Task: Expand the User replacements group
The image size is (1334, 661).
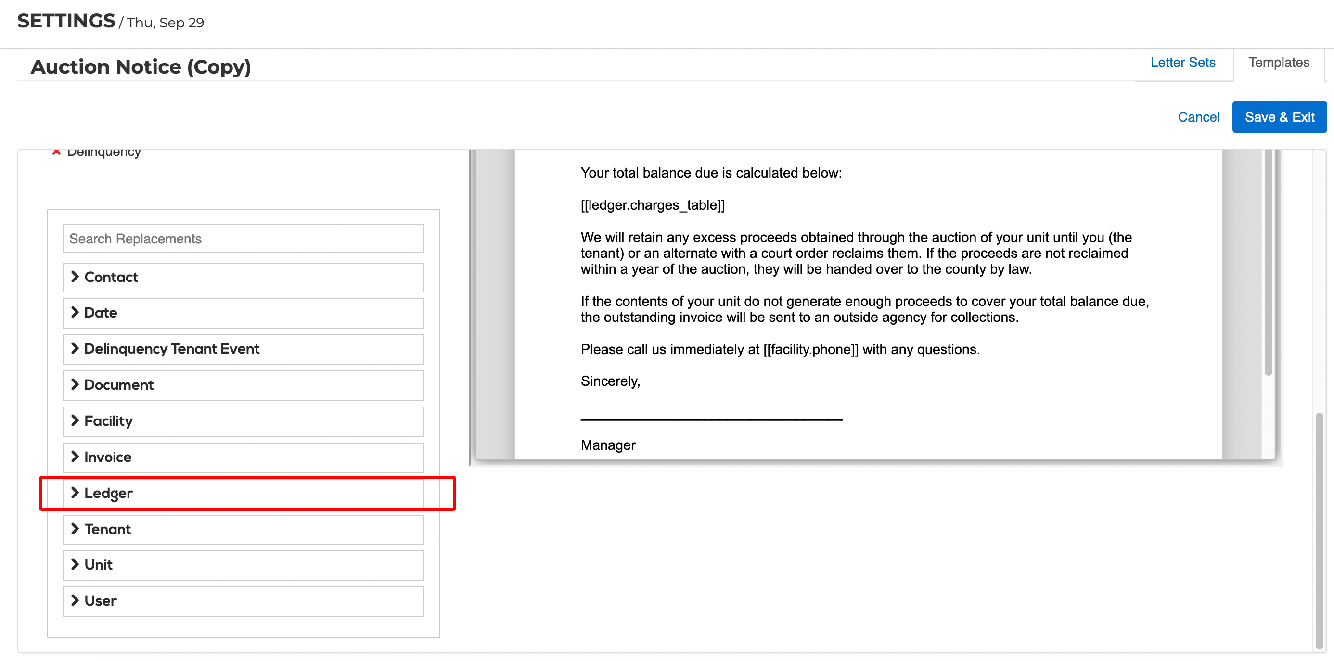Action: [244, 601]
